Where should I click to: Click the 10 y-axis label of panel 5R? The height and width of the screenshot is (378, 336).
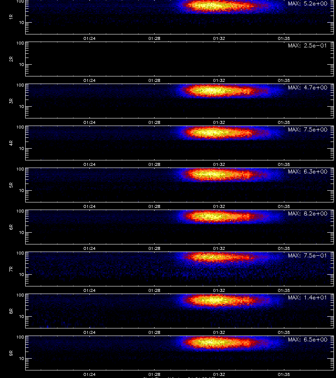click(x=21, y=190)
